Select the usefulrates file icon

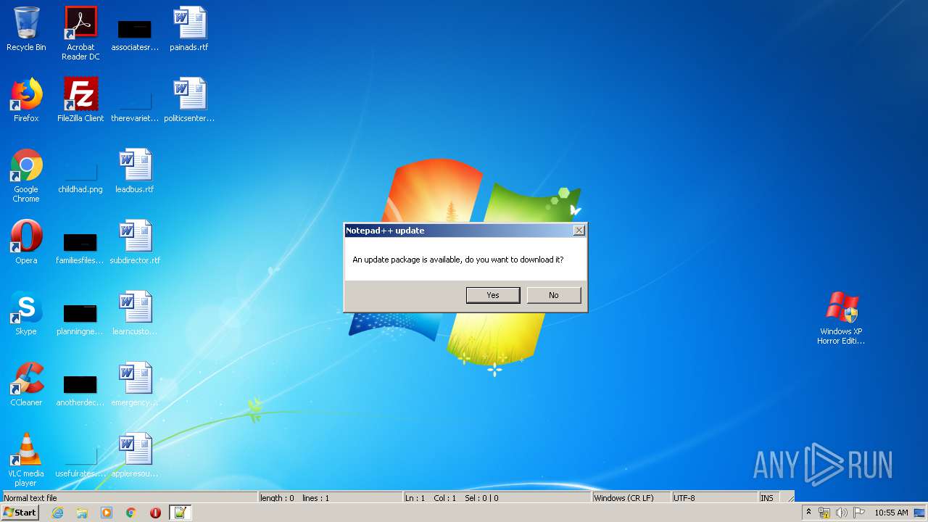coord(80,461)
